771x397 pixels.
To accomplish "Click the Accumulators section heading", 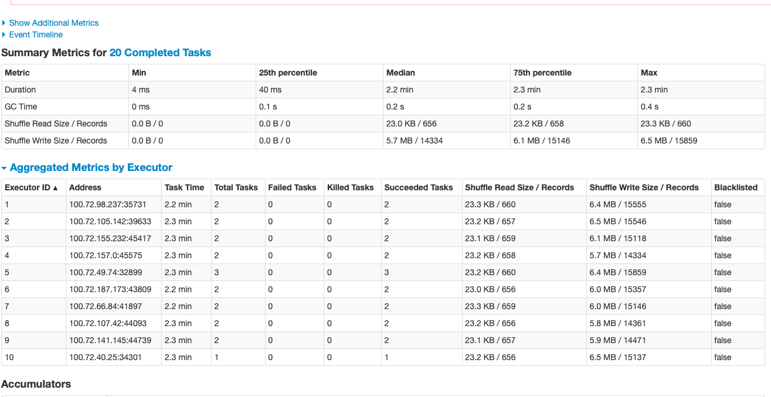I will tap(36, 384).
